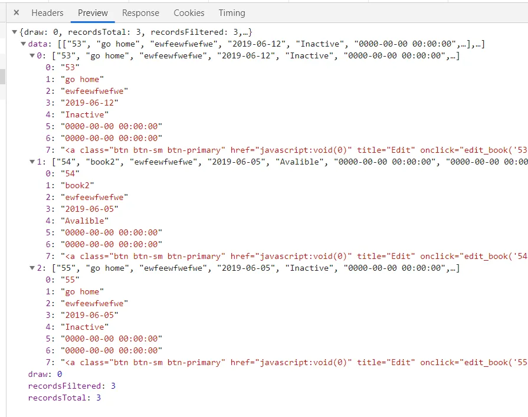Click the recordsTotal: 3 property
The width and height of the screenshot is (528, 417).
point(64,398)
